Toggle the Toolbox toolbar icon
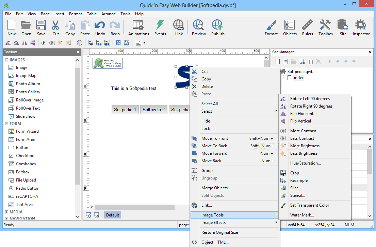 [x=326, y=28]
